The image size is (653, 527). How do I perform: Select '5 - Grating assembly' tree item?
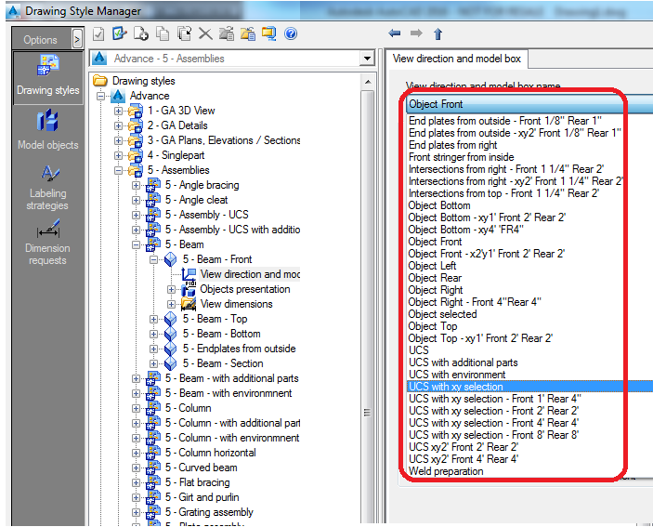(x=209, y=512)
